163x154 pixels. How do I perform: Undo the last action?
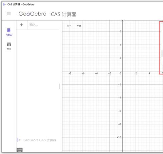tap(69, 26)
